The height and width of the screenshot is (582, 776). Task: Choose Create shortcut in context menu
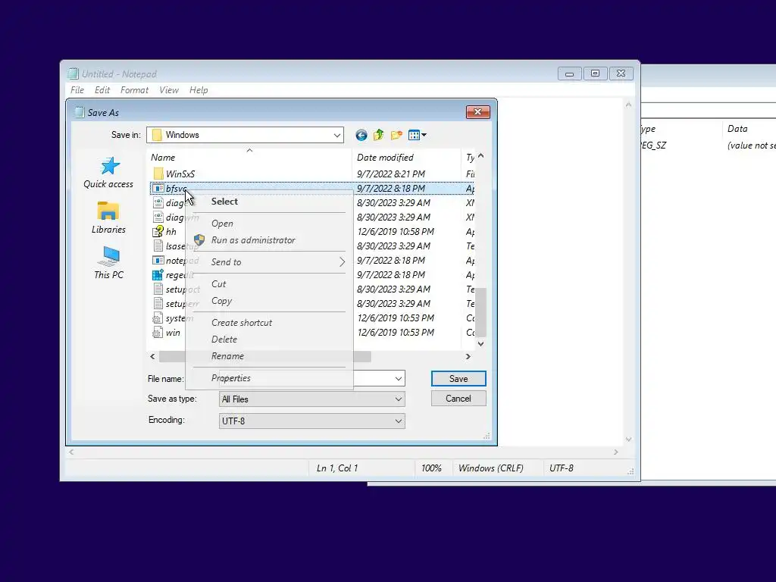(x=269, y=323)
